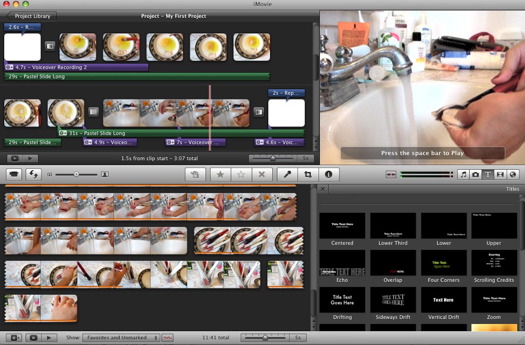Select the 2.6s title bar in the project
The image size is (525, 345).
click(x=23, y=27)
